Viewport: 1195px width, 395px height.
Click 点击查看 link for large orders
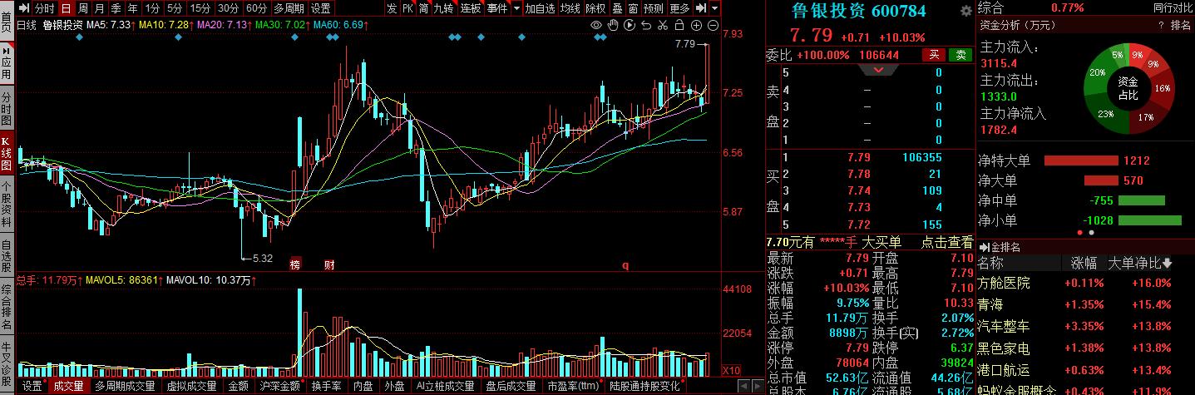tap(946, 242)
